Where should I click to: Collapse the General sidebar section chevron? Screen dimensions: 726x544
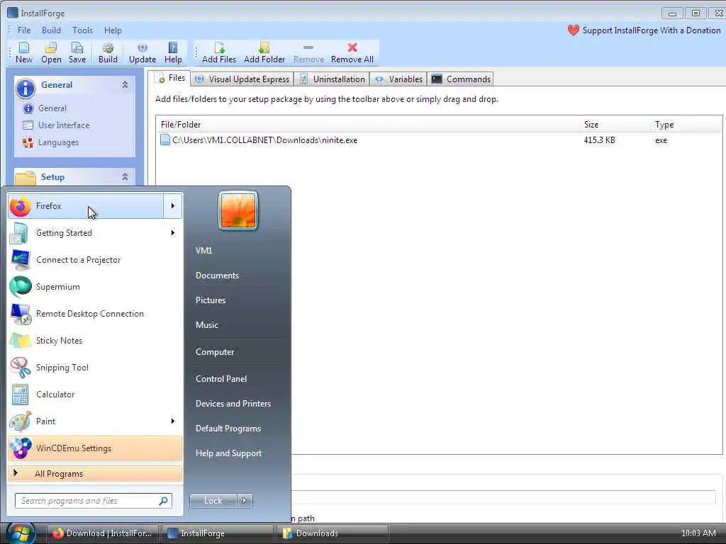tap(125, 85)
